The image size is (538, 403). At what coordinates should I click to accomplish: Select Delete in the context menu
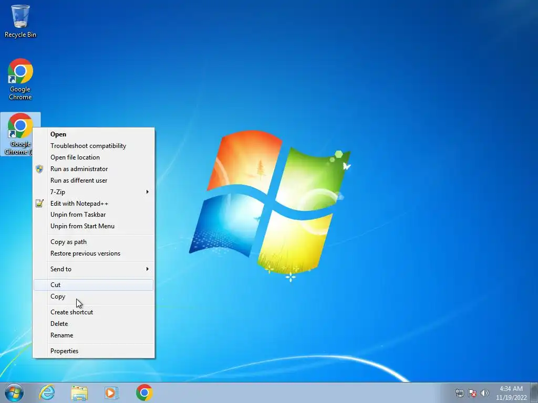click(94, 323)
